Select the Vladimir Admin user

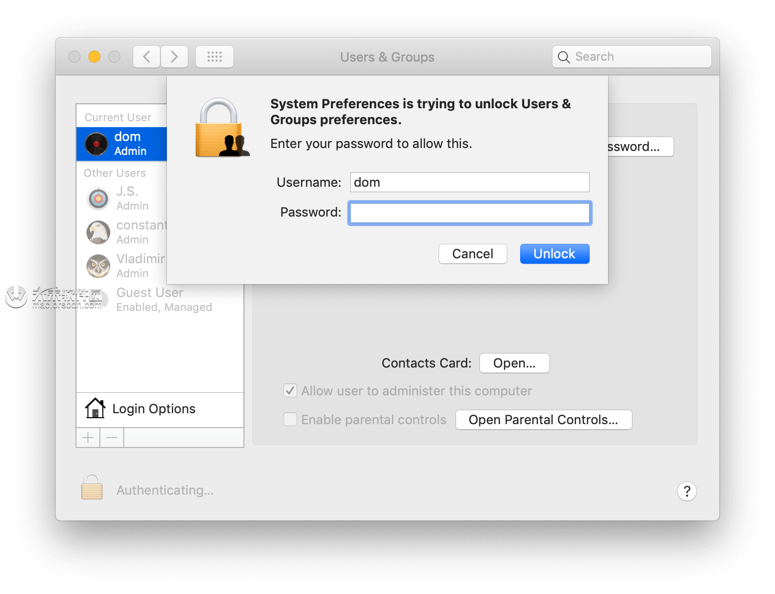tap(122, 266)
